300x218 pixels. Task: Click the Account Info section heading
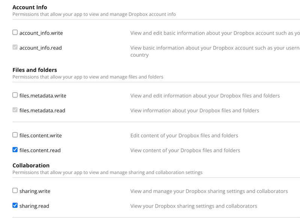pos(30,7)
